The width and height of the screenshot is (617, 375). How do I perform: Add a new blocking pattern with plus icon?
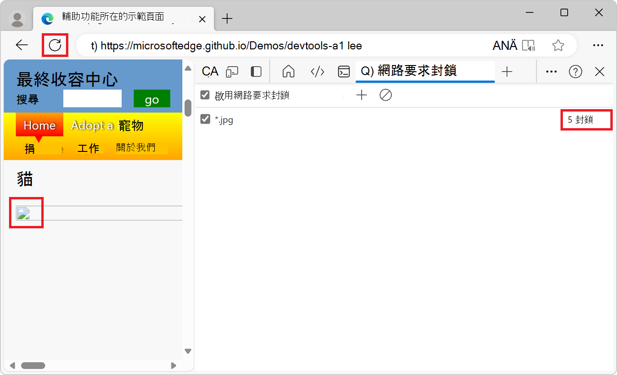point(361,95)
